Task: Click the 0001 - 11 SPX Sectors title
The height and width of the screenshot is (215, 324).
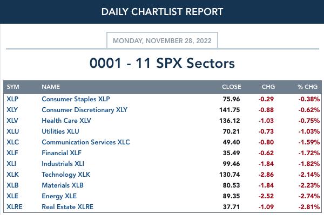Action: (x=162, y=63)
